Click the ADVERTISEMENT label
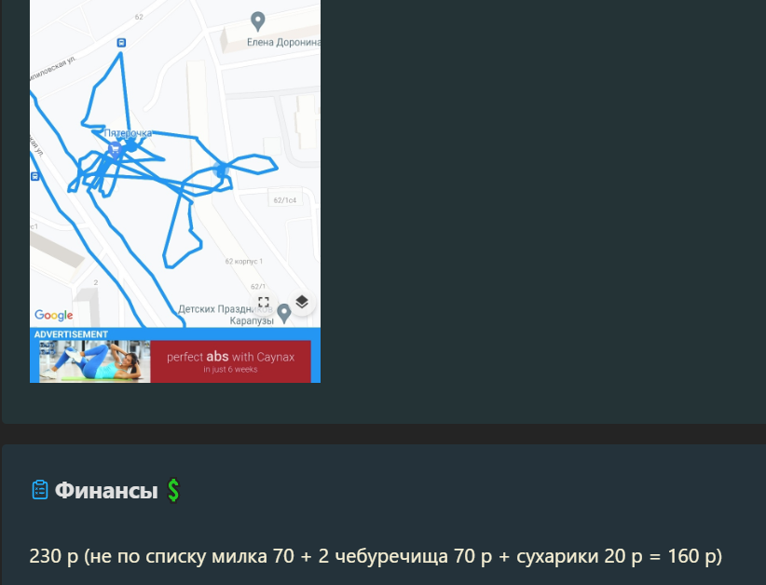The image size is (766, 585). coord(71,334)
